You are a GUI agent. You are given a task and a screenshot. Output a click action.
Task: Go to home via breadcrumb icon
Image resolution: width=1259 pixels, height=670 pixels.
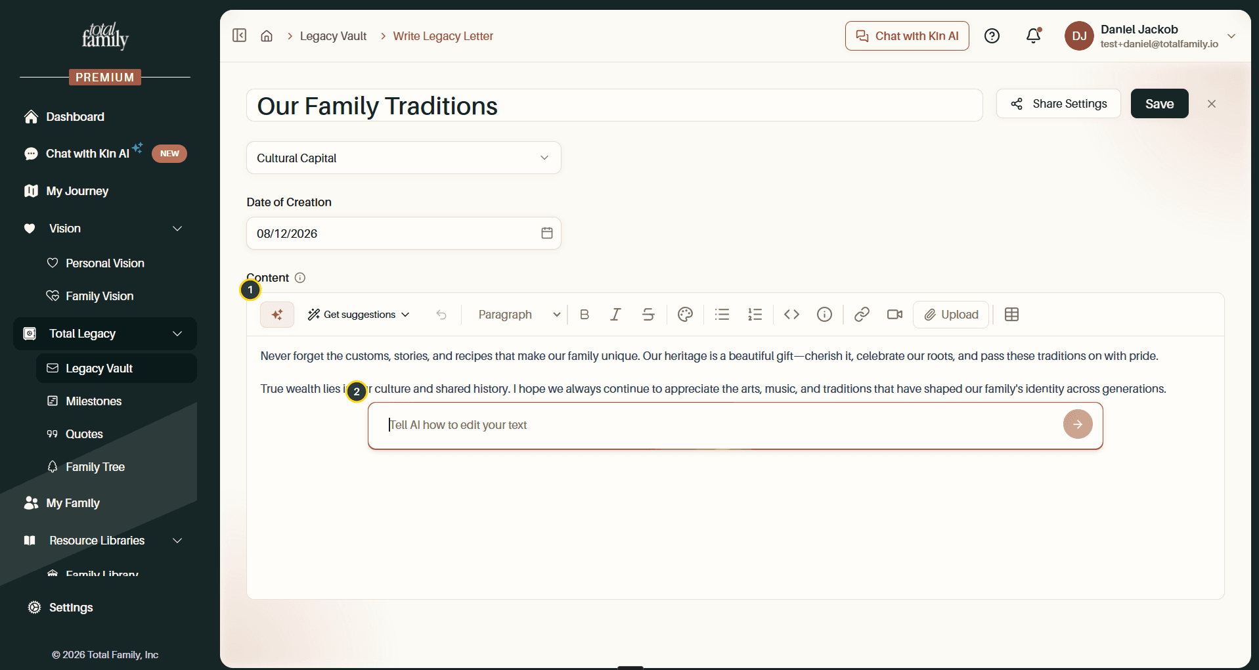[x=267, y=36]
